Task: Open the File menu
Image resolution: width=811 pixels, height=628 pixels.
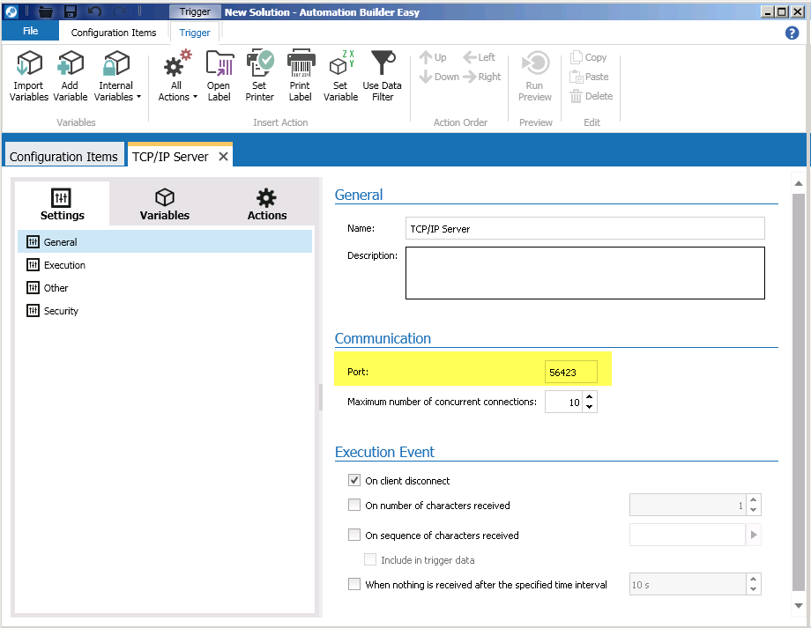Action: (x=30, y=32)
